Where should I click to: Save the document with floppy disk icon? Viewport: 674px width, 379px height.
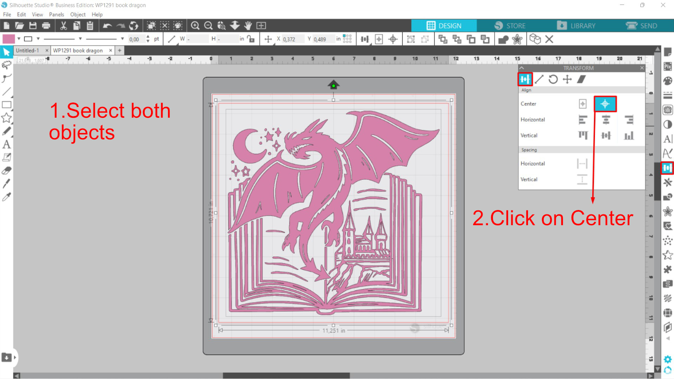(33, 26)
